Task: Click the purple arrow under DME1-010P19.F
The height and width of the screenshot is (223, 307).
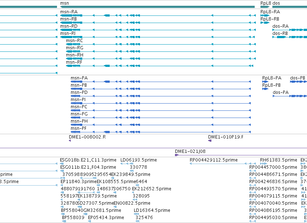Action: point(210,141)
